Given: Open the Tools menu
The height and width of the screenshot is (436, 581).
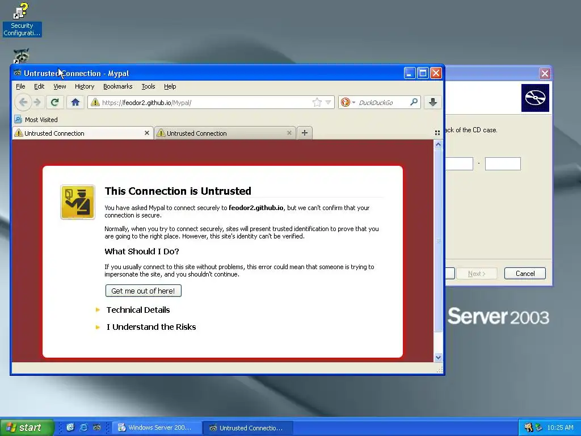Looking at the screenshot, I should (x=148, y=86).
